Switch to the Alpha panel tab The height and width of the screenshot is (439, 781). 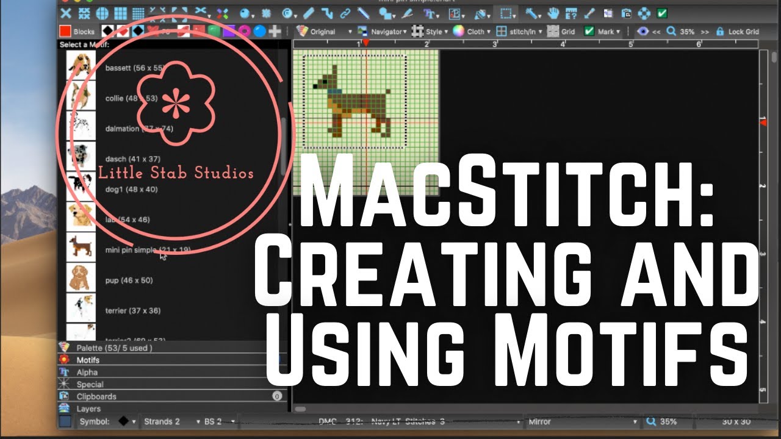(173, 372)
